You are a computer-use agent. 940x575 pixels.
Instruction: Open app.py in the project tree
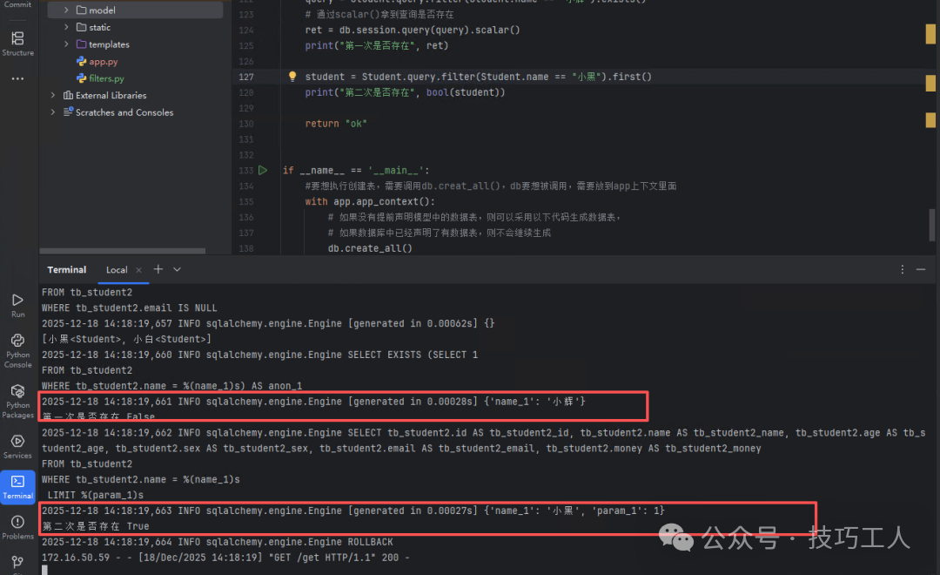coord(97,61)
